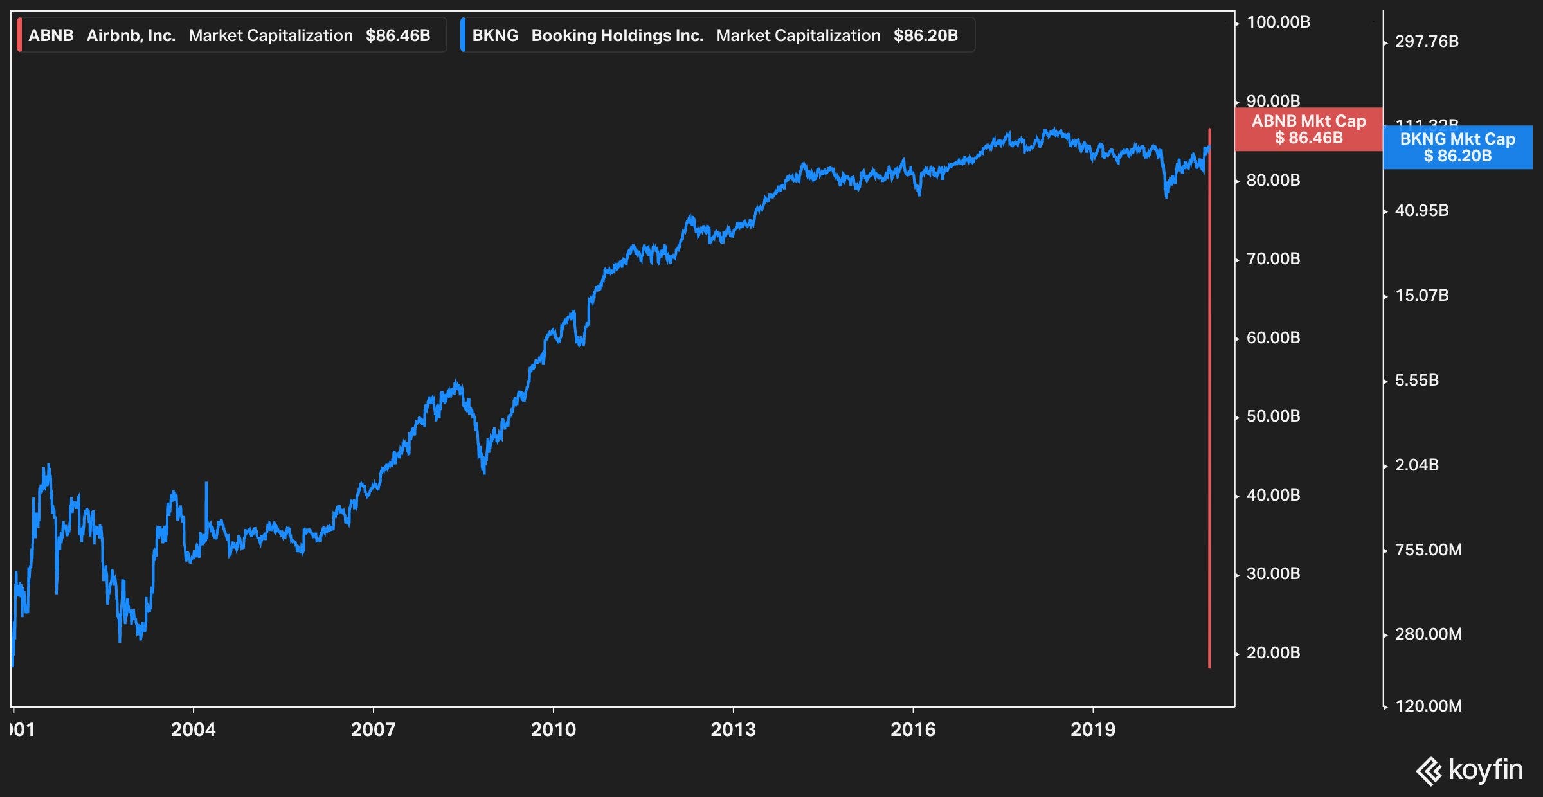The image size is (1543, 797).
Task: Click the red ABNB legend color swatch
Action: pyautogui.click(x=19, y=35)
